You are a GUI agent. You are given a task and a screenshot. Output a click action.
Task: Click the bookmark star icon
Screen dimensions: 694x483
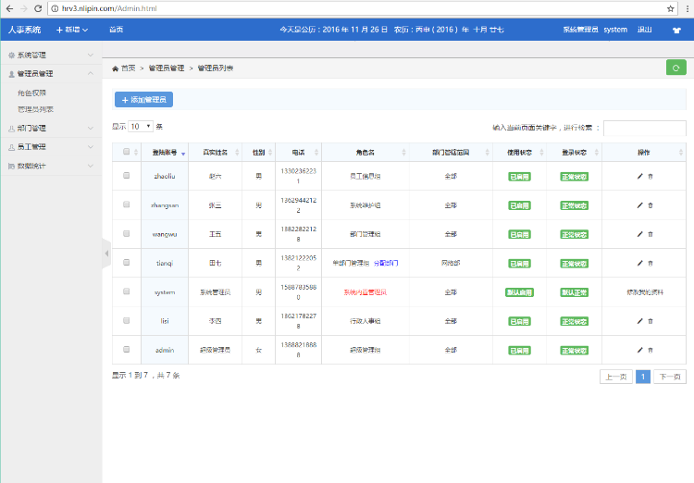(670, 8)
